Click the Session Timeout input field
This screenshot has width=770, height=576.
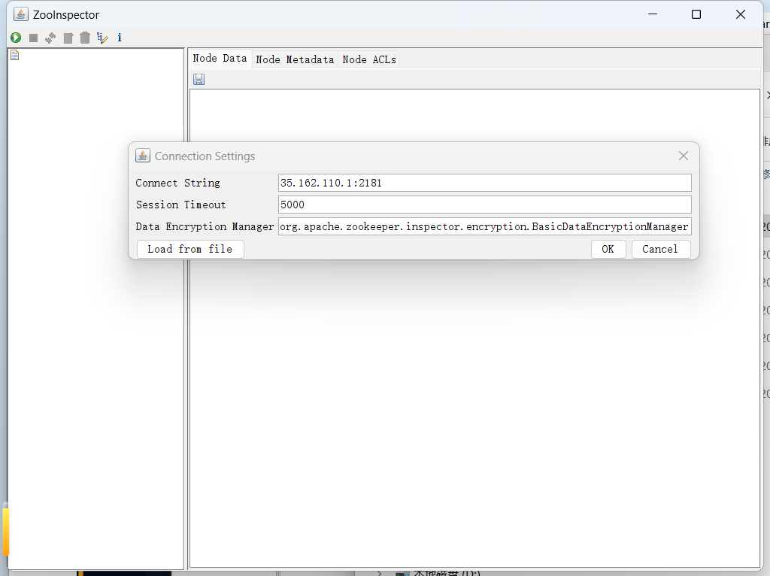485,205
